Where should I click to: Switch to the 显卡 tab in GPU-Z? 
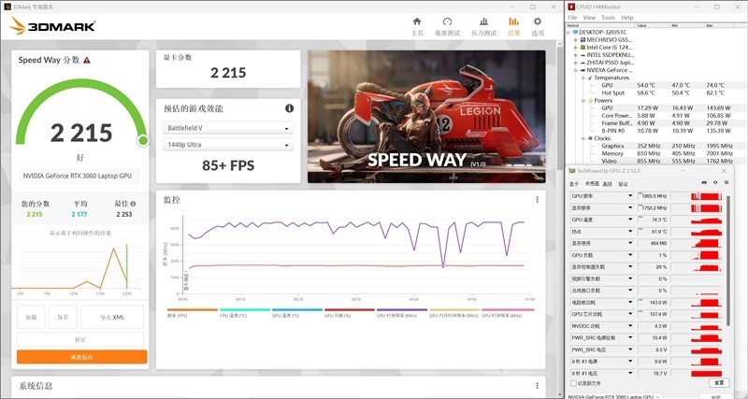pyautogui.click(x=574, y=184)
